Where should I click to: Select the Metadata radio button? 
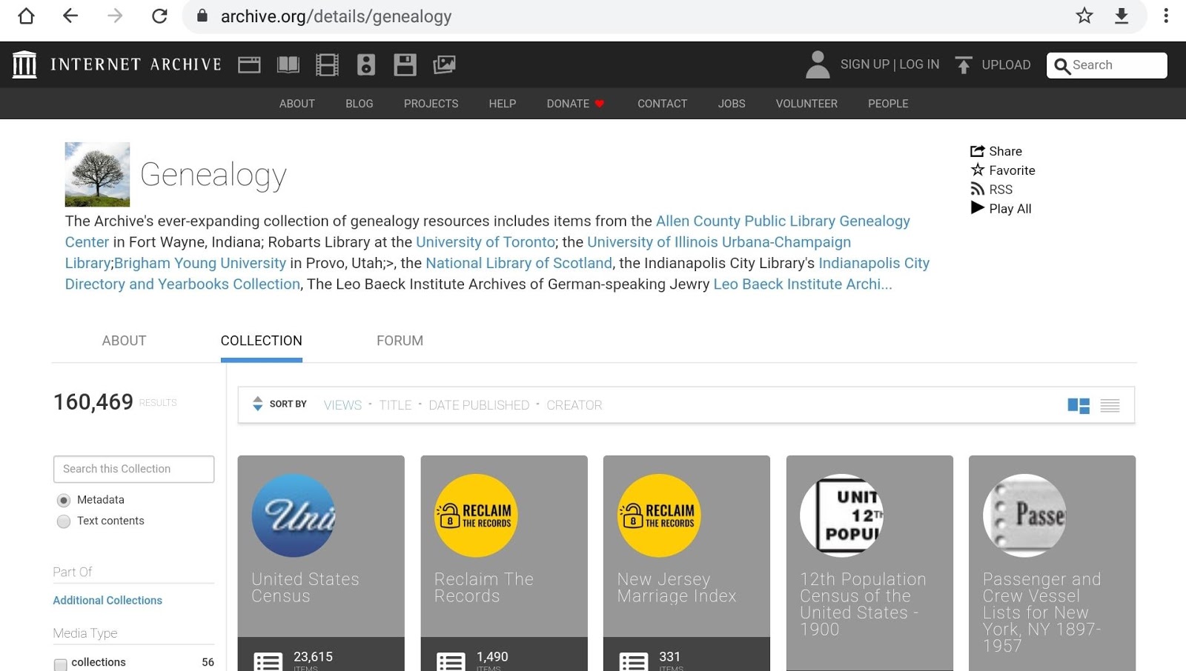[64, 500]
